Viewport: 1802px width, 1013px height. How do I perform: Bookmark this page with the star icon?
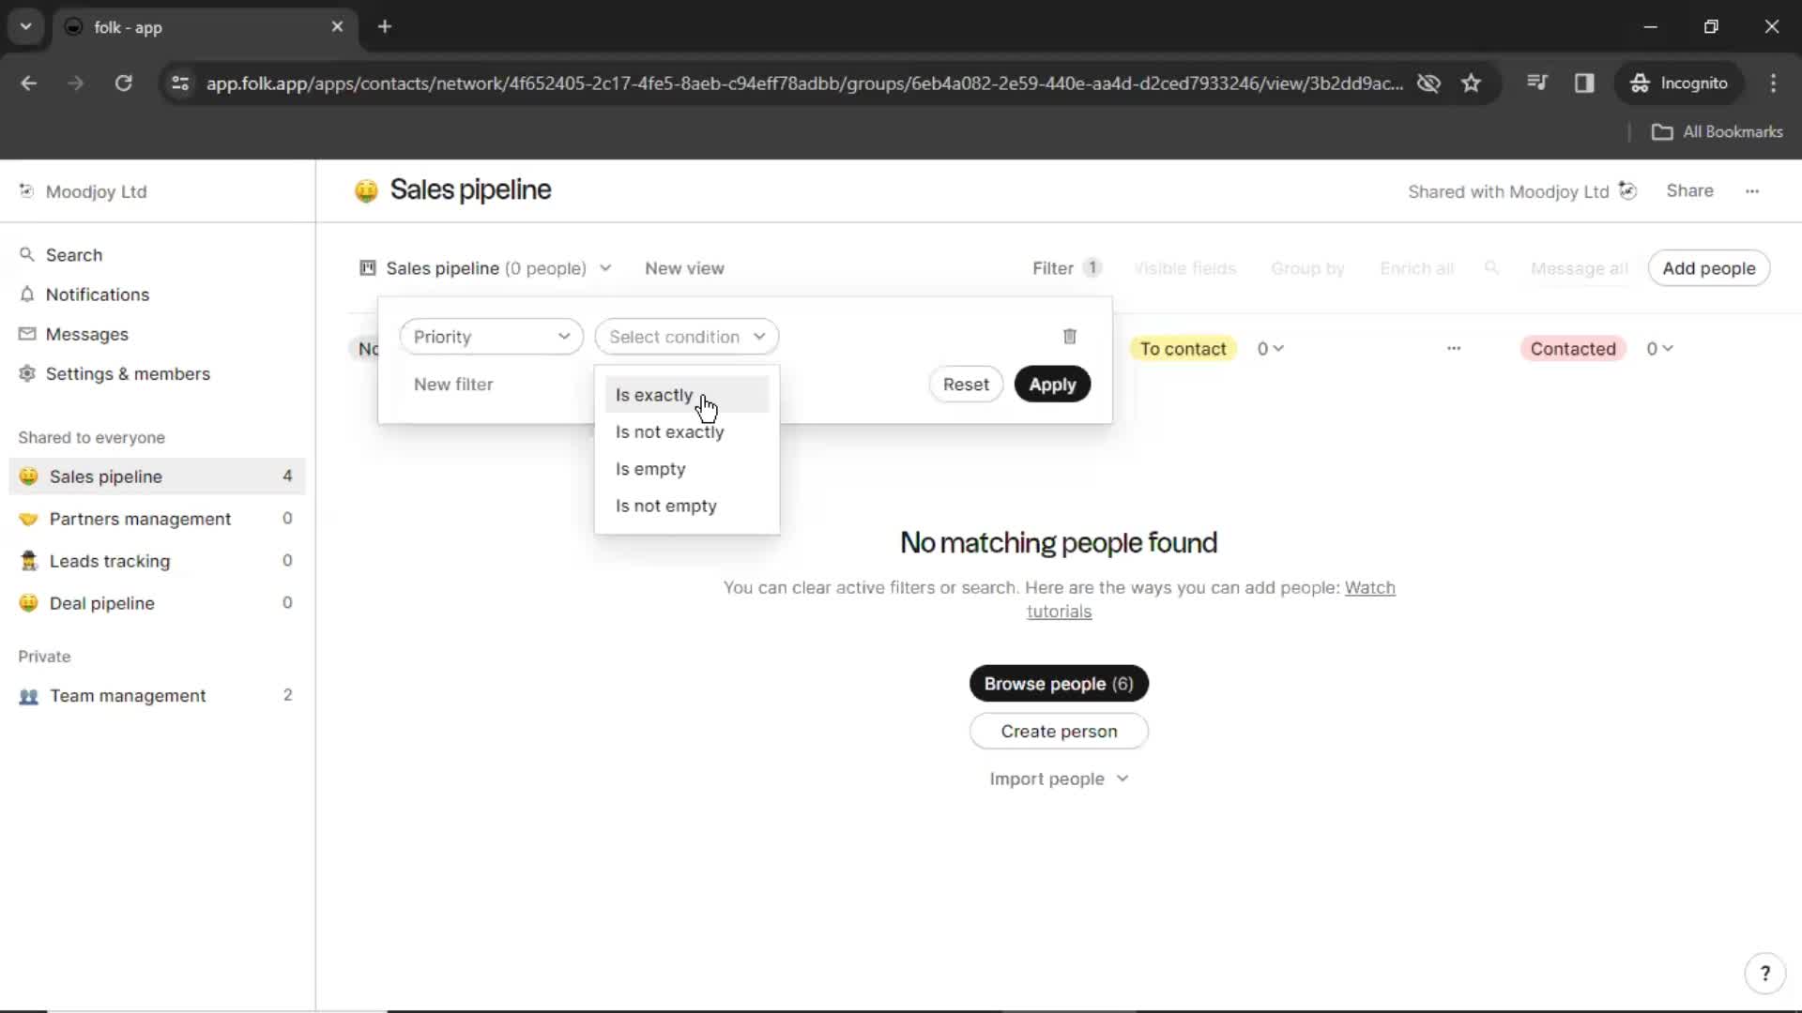pyautogui.click(x=1471, y=83)
